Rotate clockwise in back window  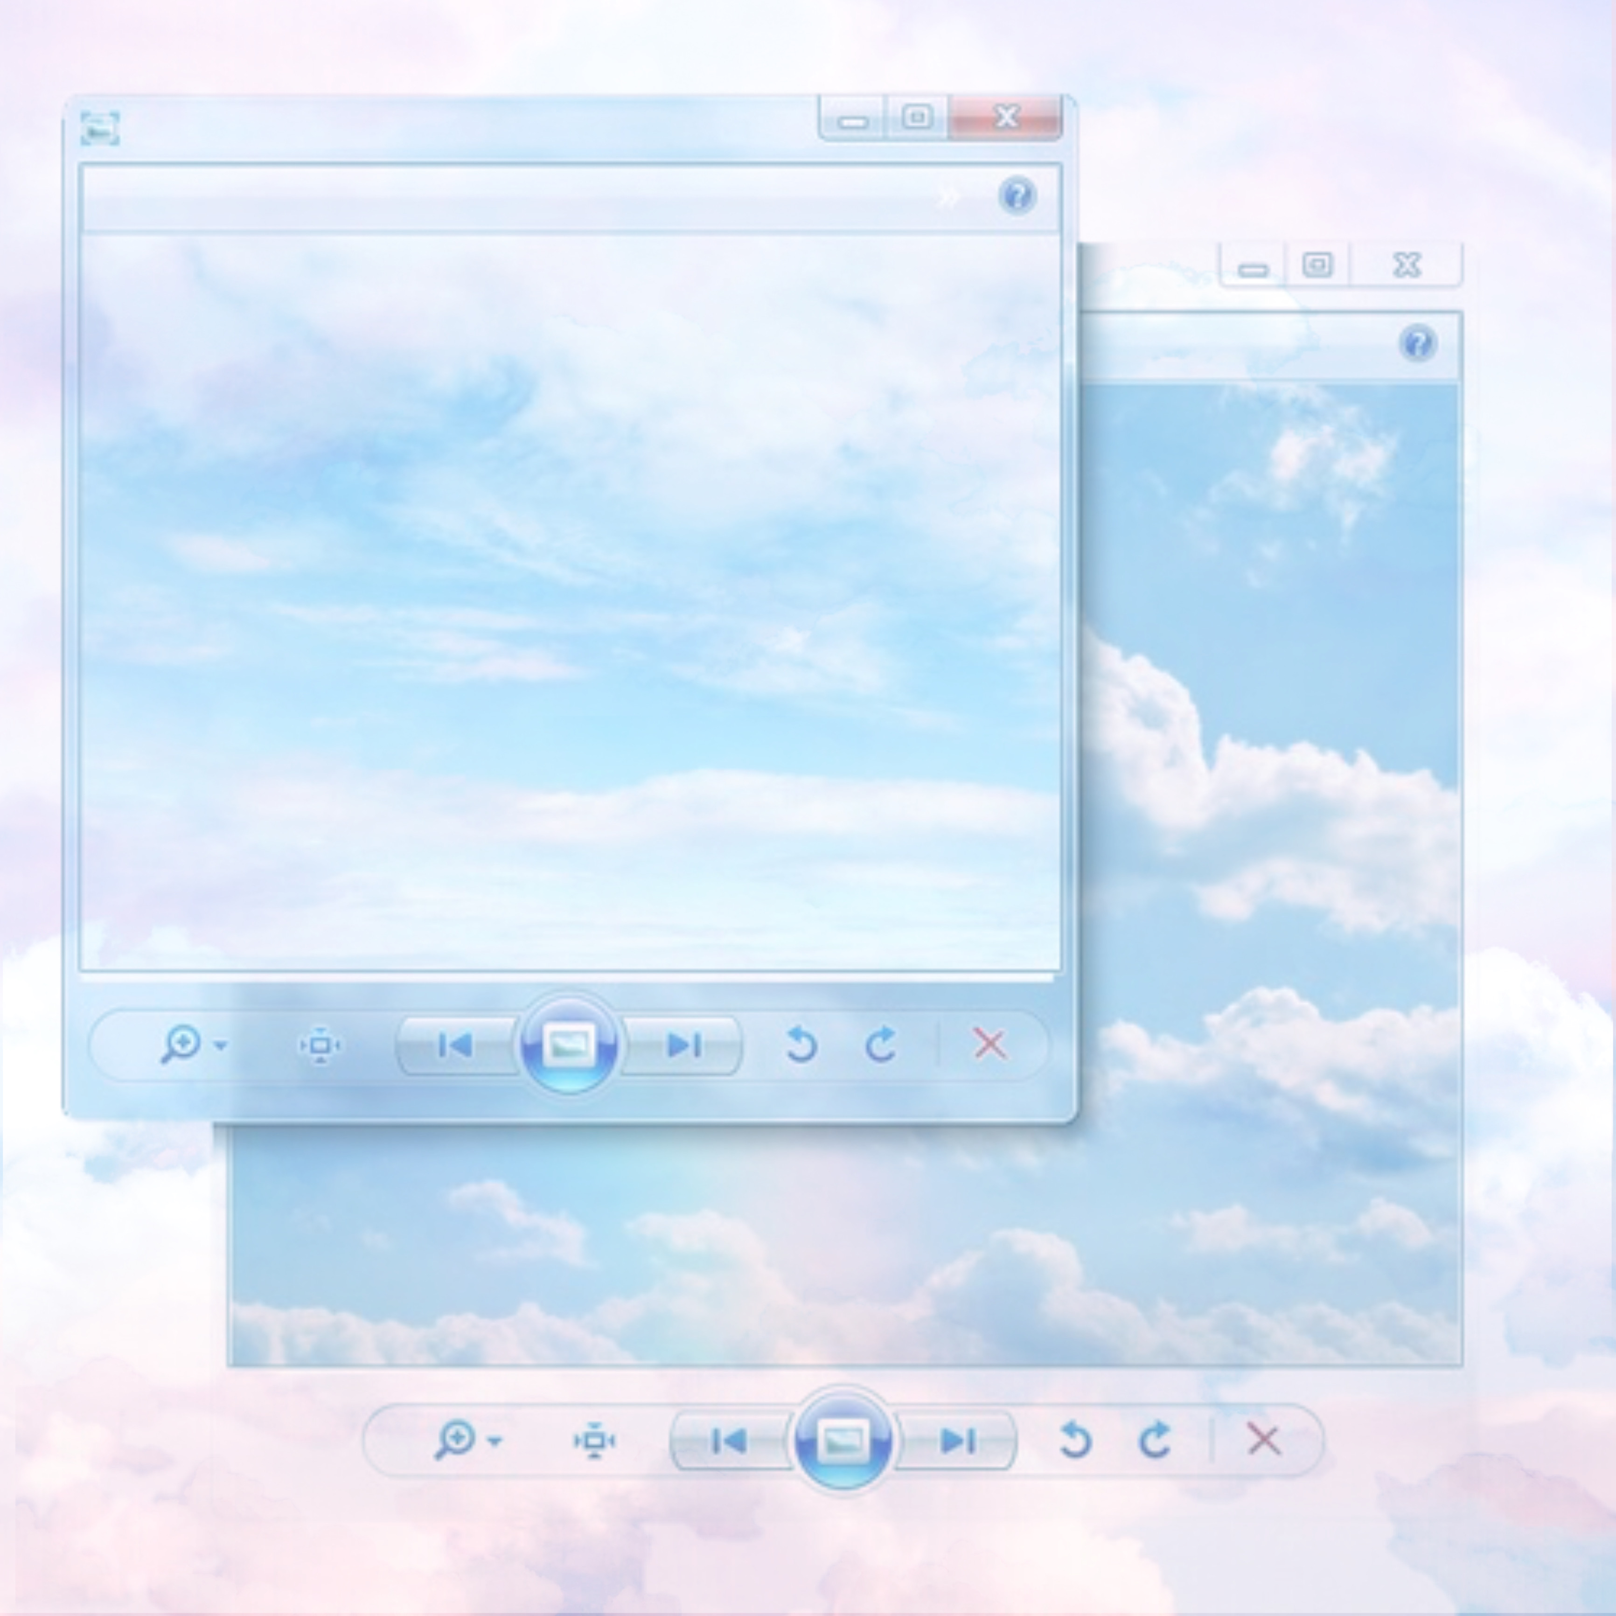(1155, 1440)
